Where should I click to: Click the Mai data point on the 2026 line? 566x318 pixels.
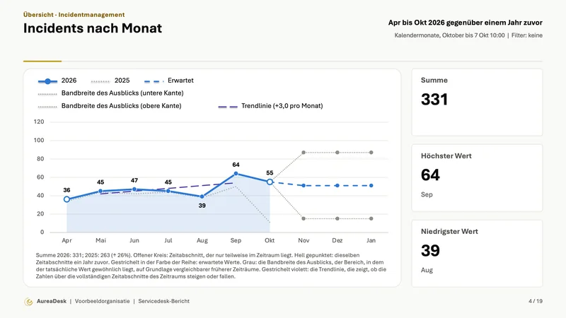click(x=100, y=191)
